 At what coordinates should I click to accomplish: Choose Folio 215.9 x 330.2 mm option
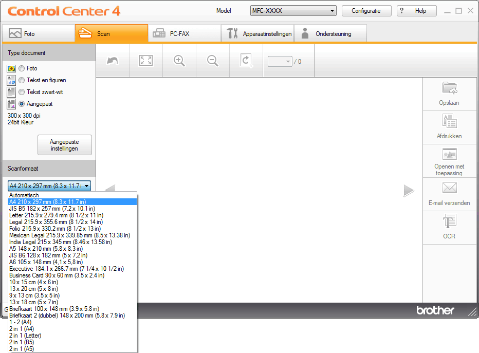coord(72,229)
